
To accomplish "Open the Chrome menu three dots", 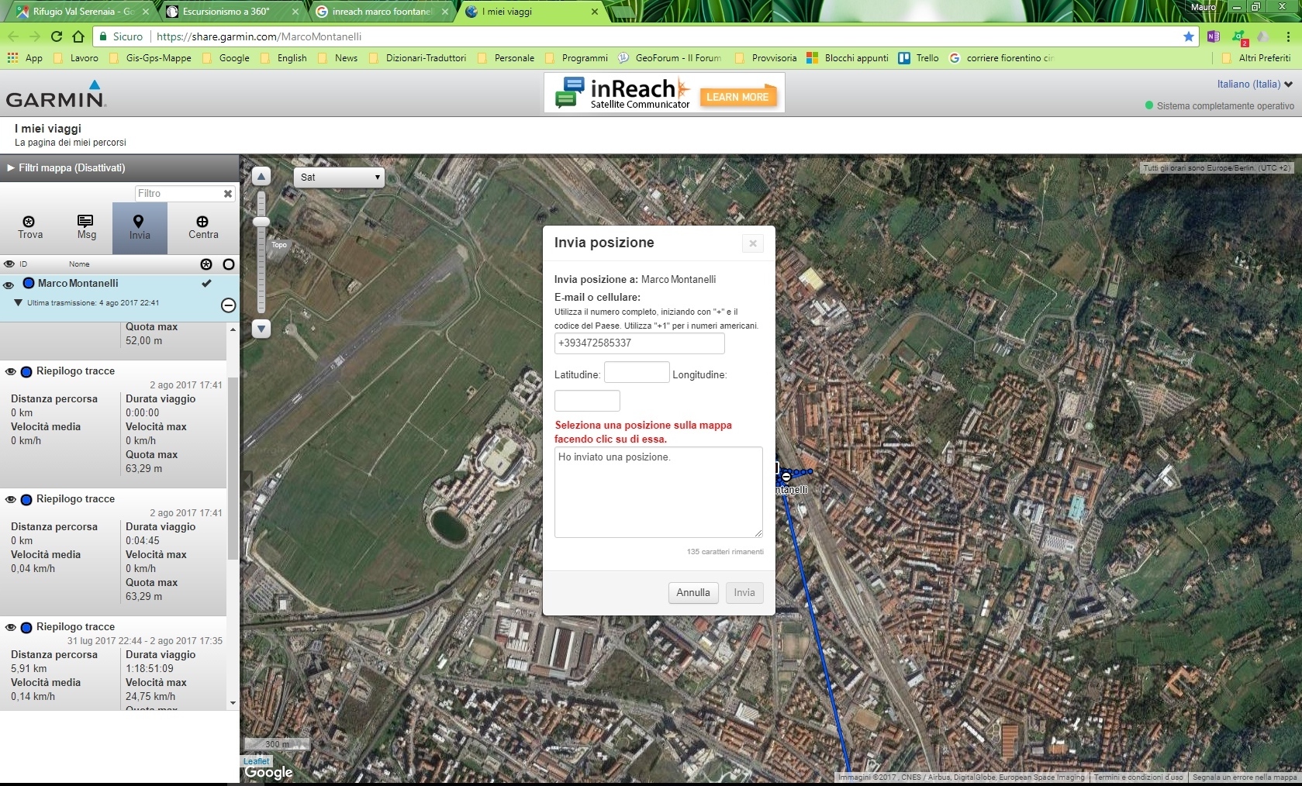I will point(1288,36).
